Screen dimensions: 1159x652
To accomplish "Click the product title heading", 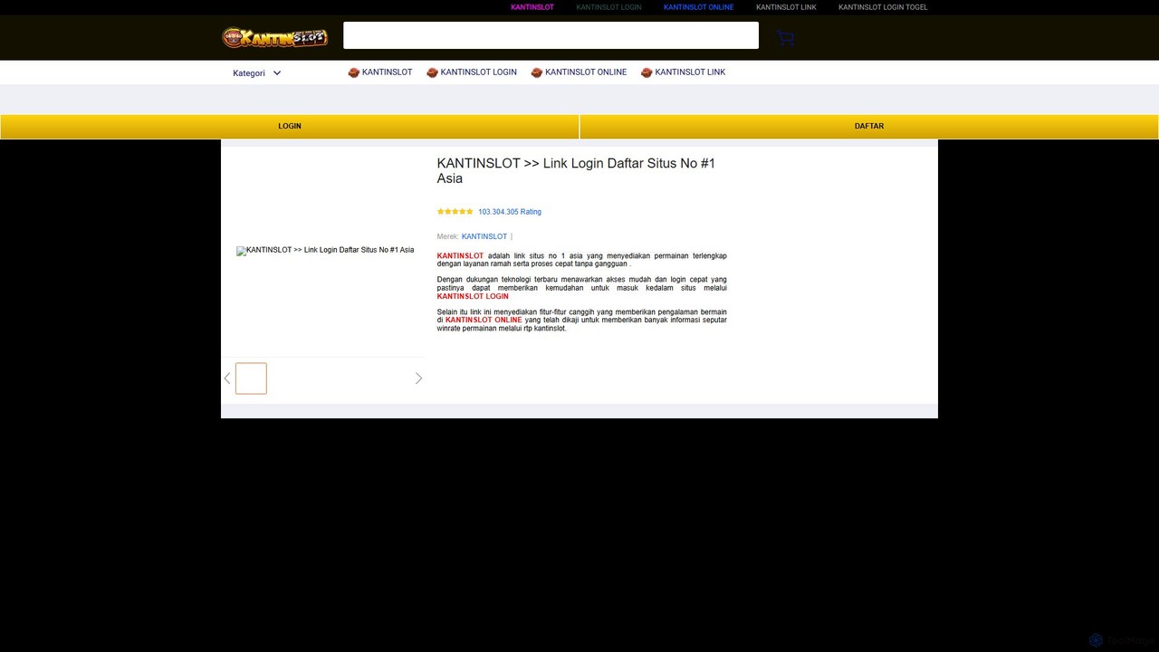I will tap(576, 170).
